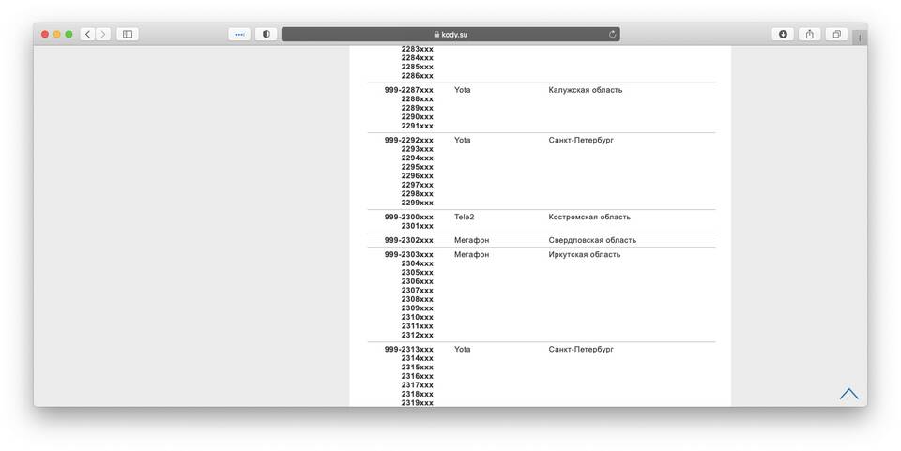Image resolution: width=901 pixels, height=451 pixels.
Task: Open the extension button with three dots
Action: [239, 35]
